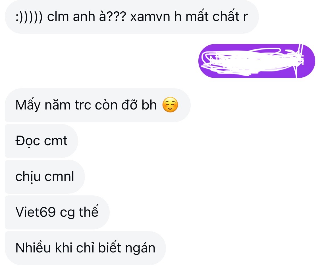Click the word "xamvn" in the first message
Viewport: 322px width, 274px height.
[150, 17]
